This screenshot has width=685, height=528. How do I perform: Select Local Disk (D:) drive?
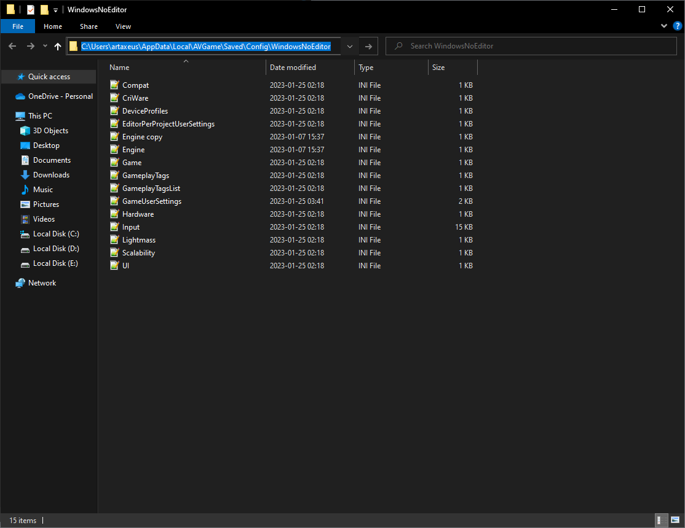(x=56, y=249)
